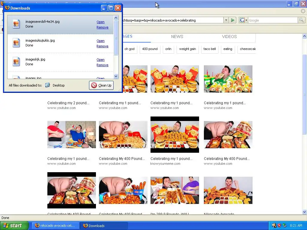Click the Desktop folder icon in Downloads

48,85
